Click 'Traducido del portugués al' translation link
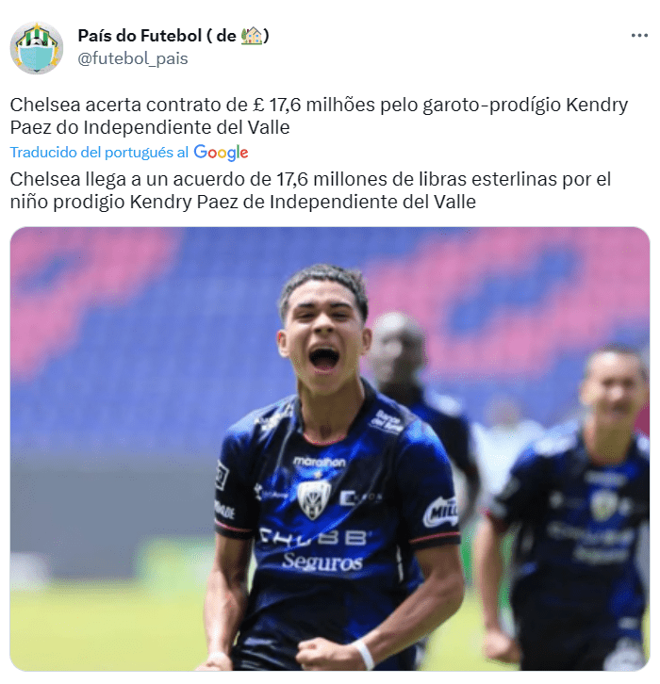 click(x=99, y=153)
